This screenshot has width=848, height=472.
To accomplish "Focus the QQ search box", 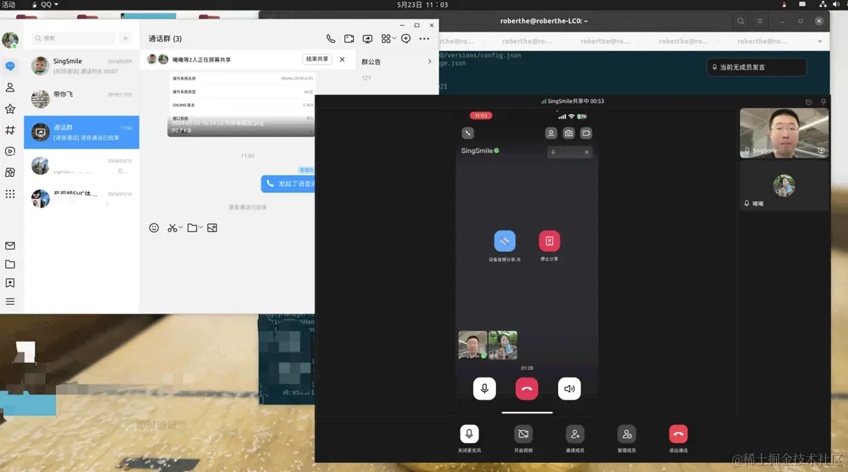I will click(73, 39).
